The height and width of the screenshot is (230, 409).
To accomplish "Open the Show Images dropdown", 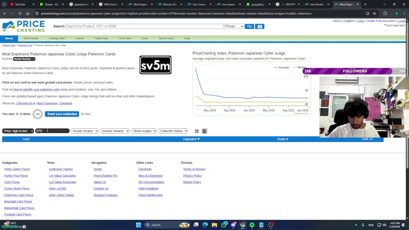I will pyautogui.click(x=144, y=131).
